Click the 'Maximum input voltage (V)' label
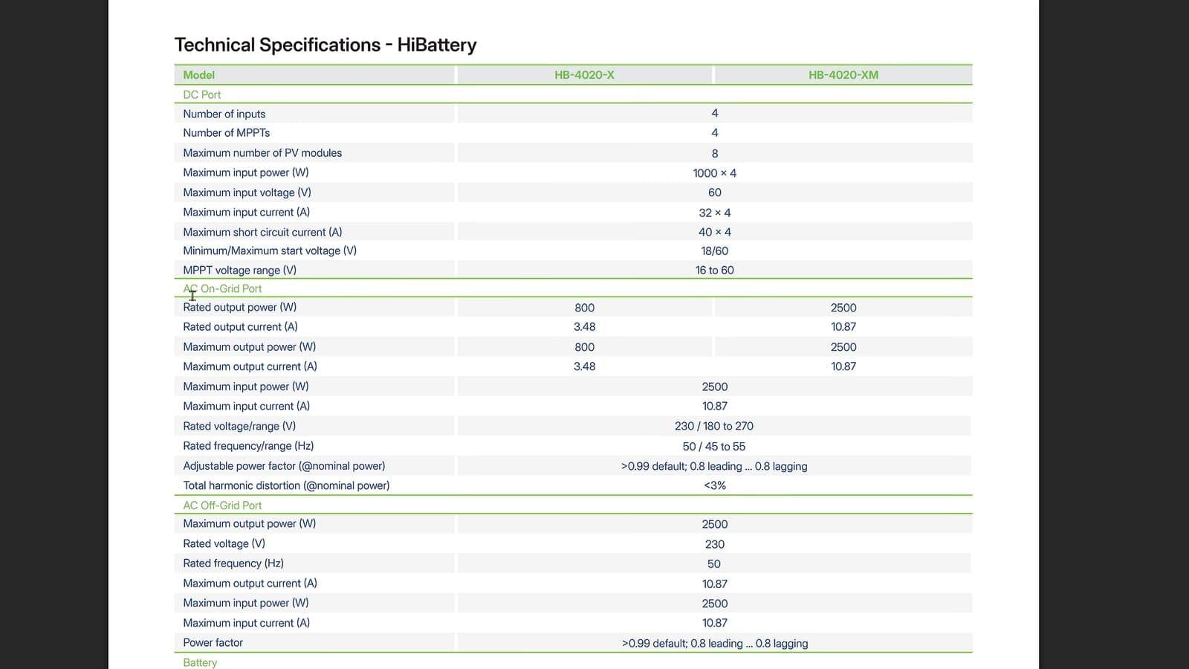The image size is (1189, 669). click(247, 193)
